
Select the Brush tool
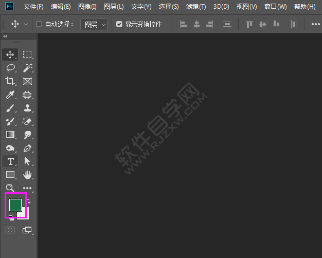10,108
